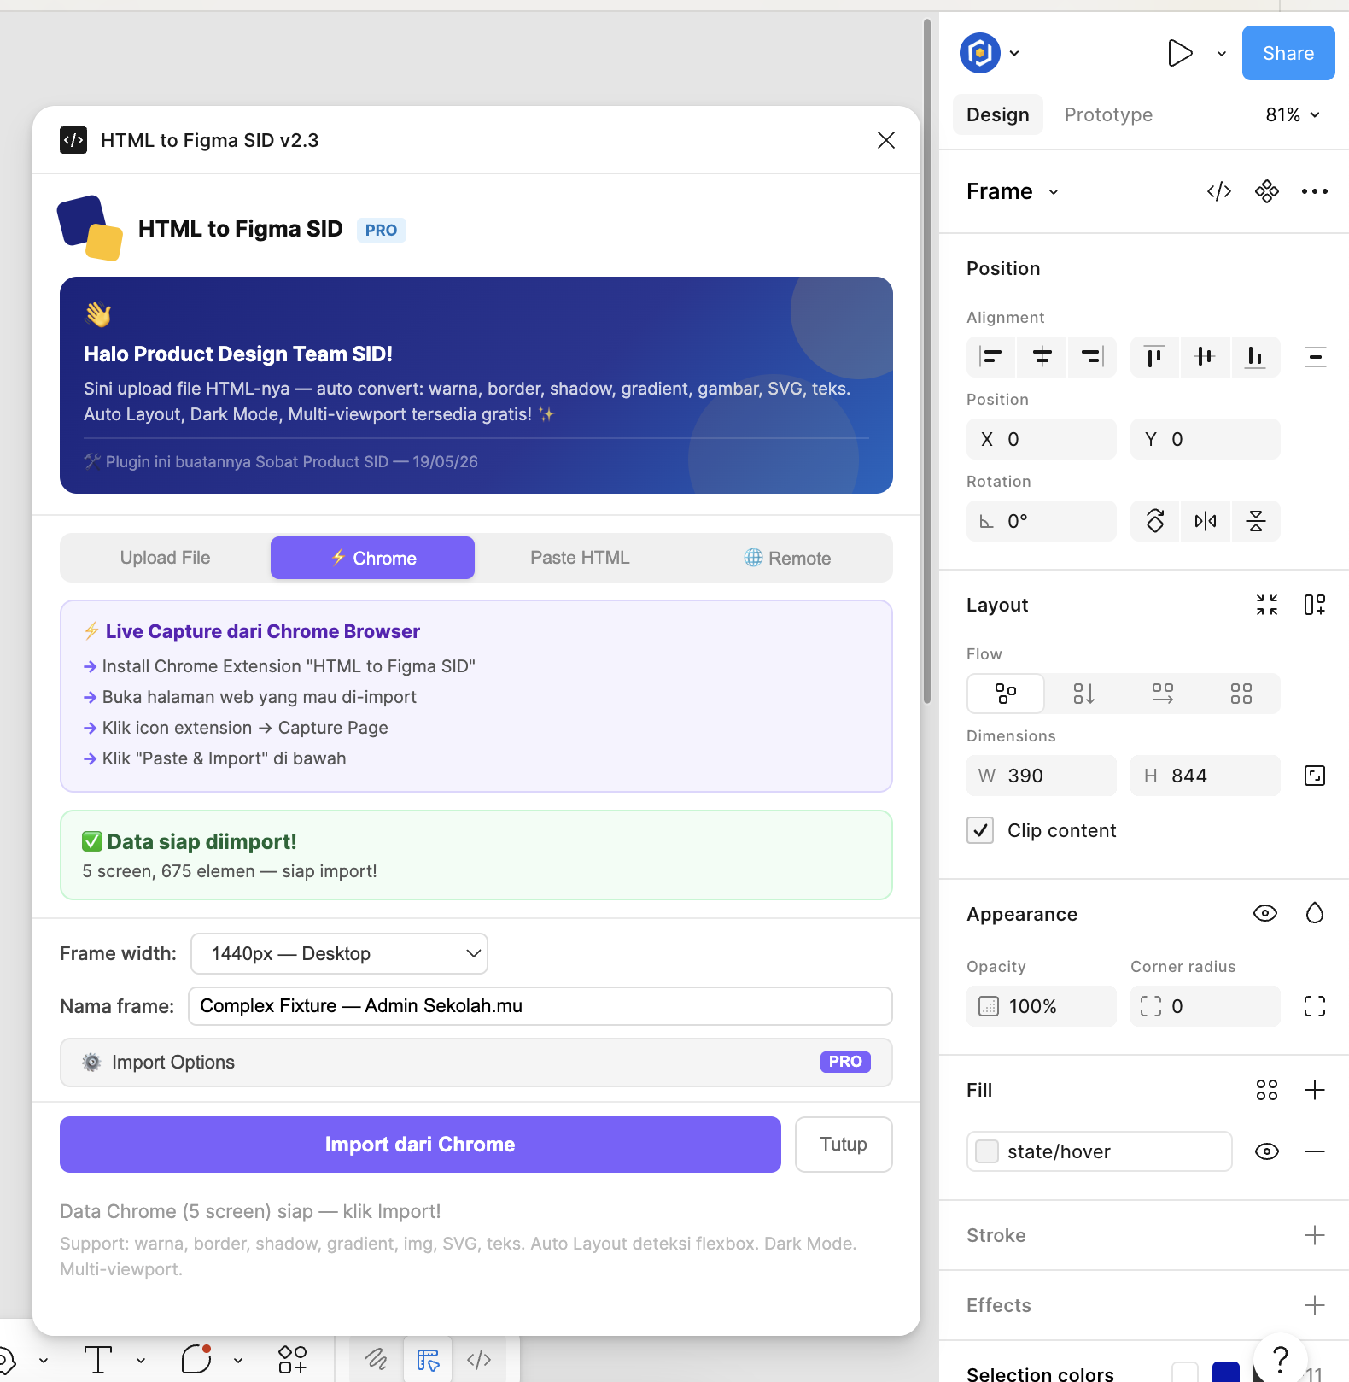Toggle state/hover fill visibility eye
1349x1382 pixels.
[1267, 1151]
